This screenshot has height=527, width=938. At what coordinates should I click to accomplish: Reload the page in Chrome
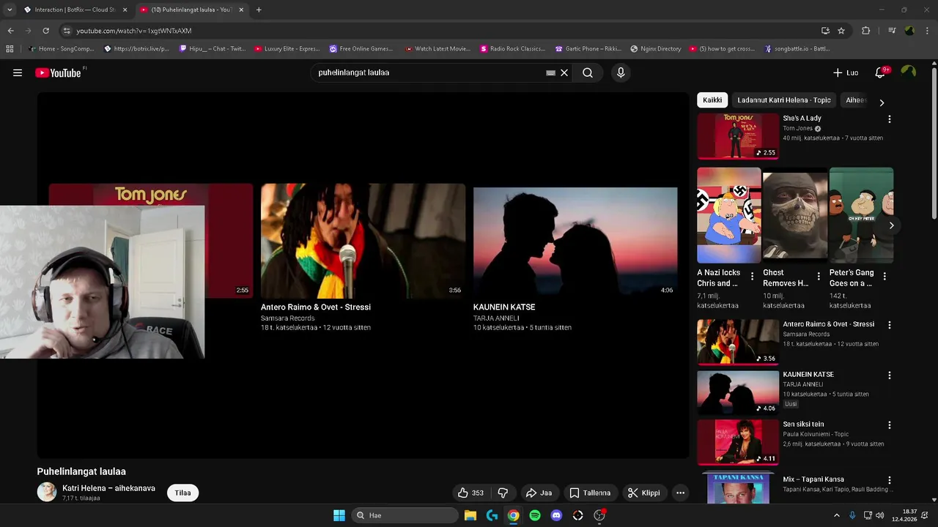pyautogui.click(x=45, y=31)
